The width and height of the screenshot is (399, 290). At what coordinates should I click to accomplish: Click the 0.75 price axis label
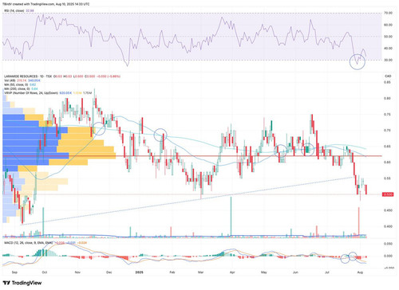point(387,115)
